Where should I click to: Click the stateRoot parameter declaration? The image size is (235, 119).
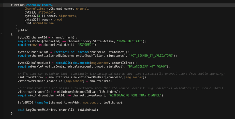40,12
